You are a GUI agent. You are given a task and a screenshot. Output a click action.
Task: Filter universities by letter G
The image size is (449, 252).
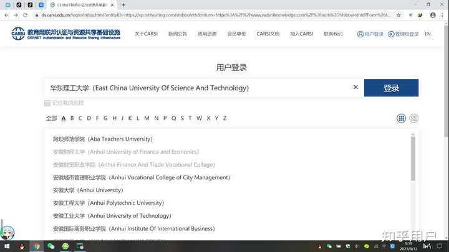click(x=105, y=118)
